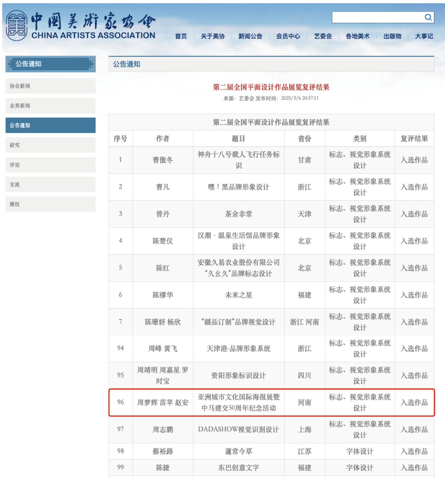This screenshot has width=445, height=478.
Task: Click the search magnifier icon
Action: [x=428, y=17]
